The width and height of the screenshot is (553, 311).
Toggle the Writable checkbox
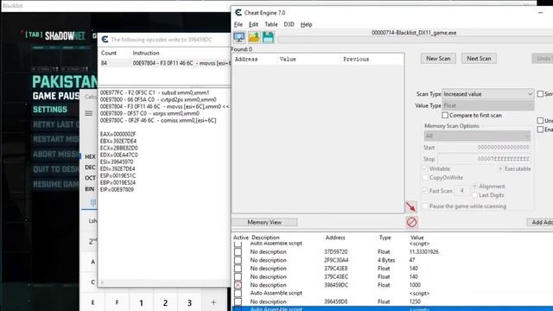pos(425,169)
